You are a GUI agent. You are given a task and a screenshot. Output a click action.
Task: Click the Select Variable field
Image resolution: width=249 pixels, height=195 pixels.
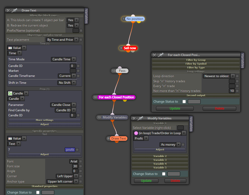[180, 128]
